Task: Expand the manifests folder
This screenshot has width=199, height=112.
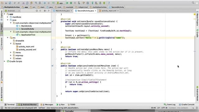Action: coord(8,17)
